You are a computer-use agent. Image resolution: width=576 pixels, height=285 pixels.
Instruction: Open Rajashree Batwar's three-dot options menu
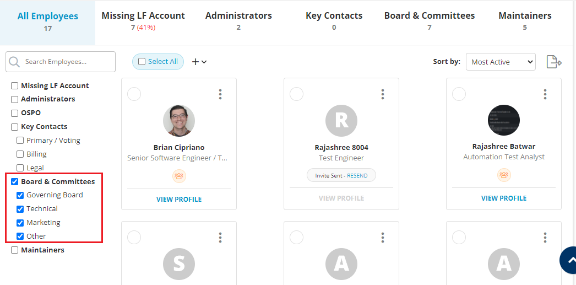point(545,94)
